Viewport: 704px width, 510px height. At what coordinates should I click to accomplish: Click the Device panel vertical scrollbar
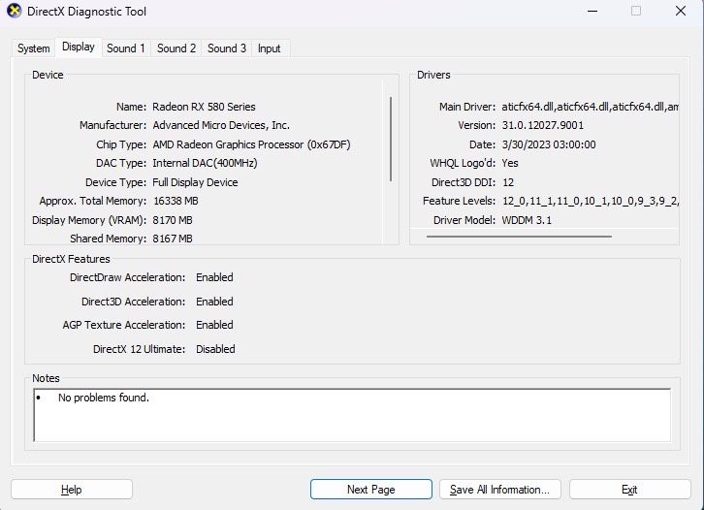point(391,140)
